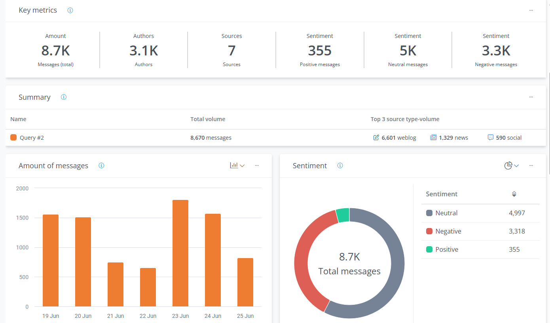Click the 355 Positive messages metric

pyautogui.click(x=320, y=50)
